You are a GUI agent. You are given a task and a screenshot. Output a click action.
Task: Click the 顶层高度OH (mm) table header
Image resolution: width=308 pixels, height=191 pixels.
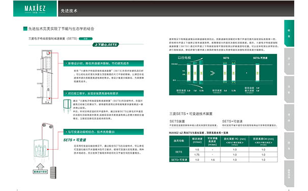263,141
